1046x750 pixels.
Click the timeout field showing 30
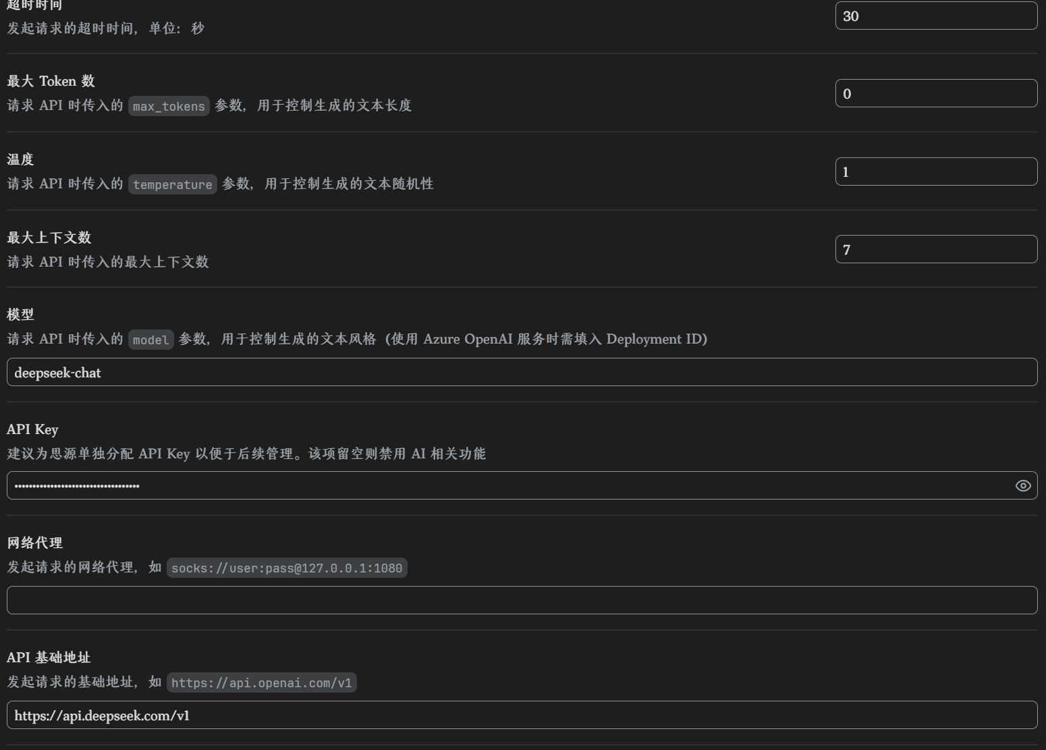pyautogui.click(x=936, y=16)
